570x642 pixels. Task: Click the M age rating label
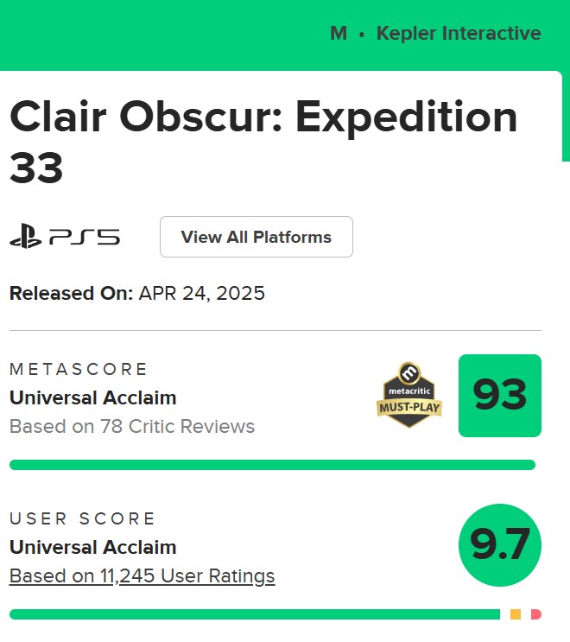pyautogui.click(x=339, y=34)
